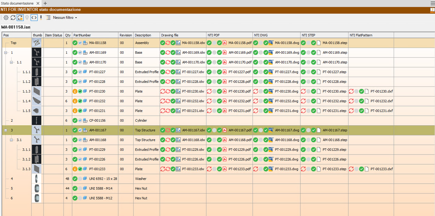Collapse the position 3.1 tree node

(11, 140)
